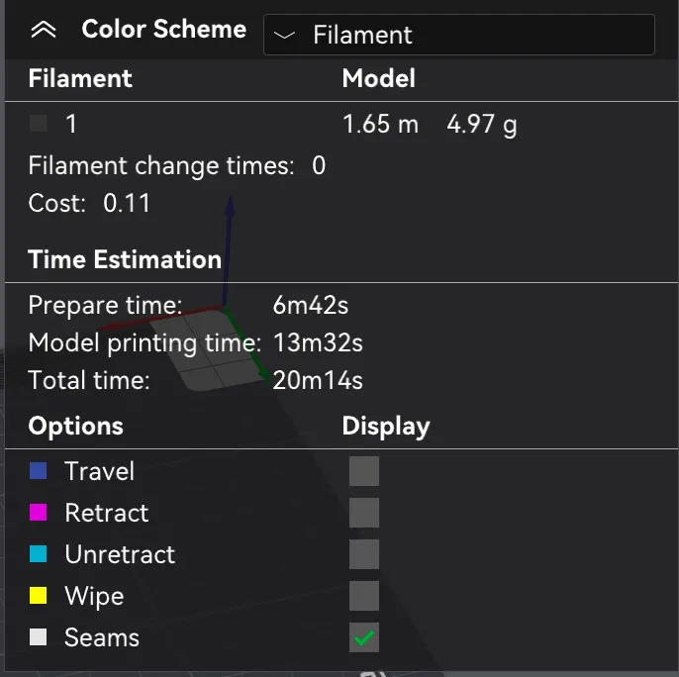Click the Model column header
Image resolution: width=679 pixels, height=677 pixels.
point(379,78)
